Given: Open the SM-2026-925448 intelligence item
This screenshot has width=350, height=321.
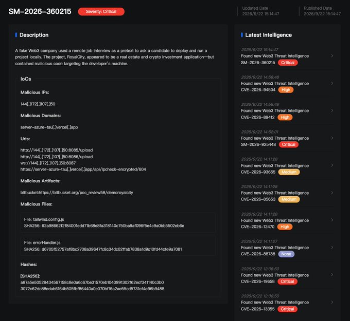Looking at the screenshot, I should 287,138.
